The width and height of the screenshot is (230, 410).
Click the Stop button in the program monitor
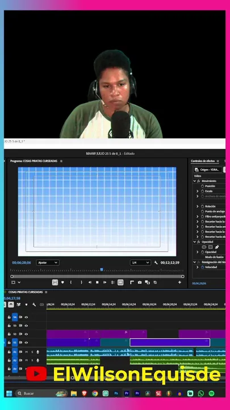click(x=97, y=282)
